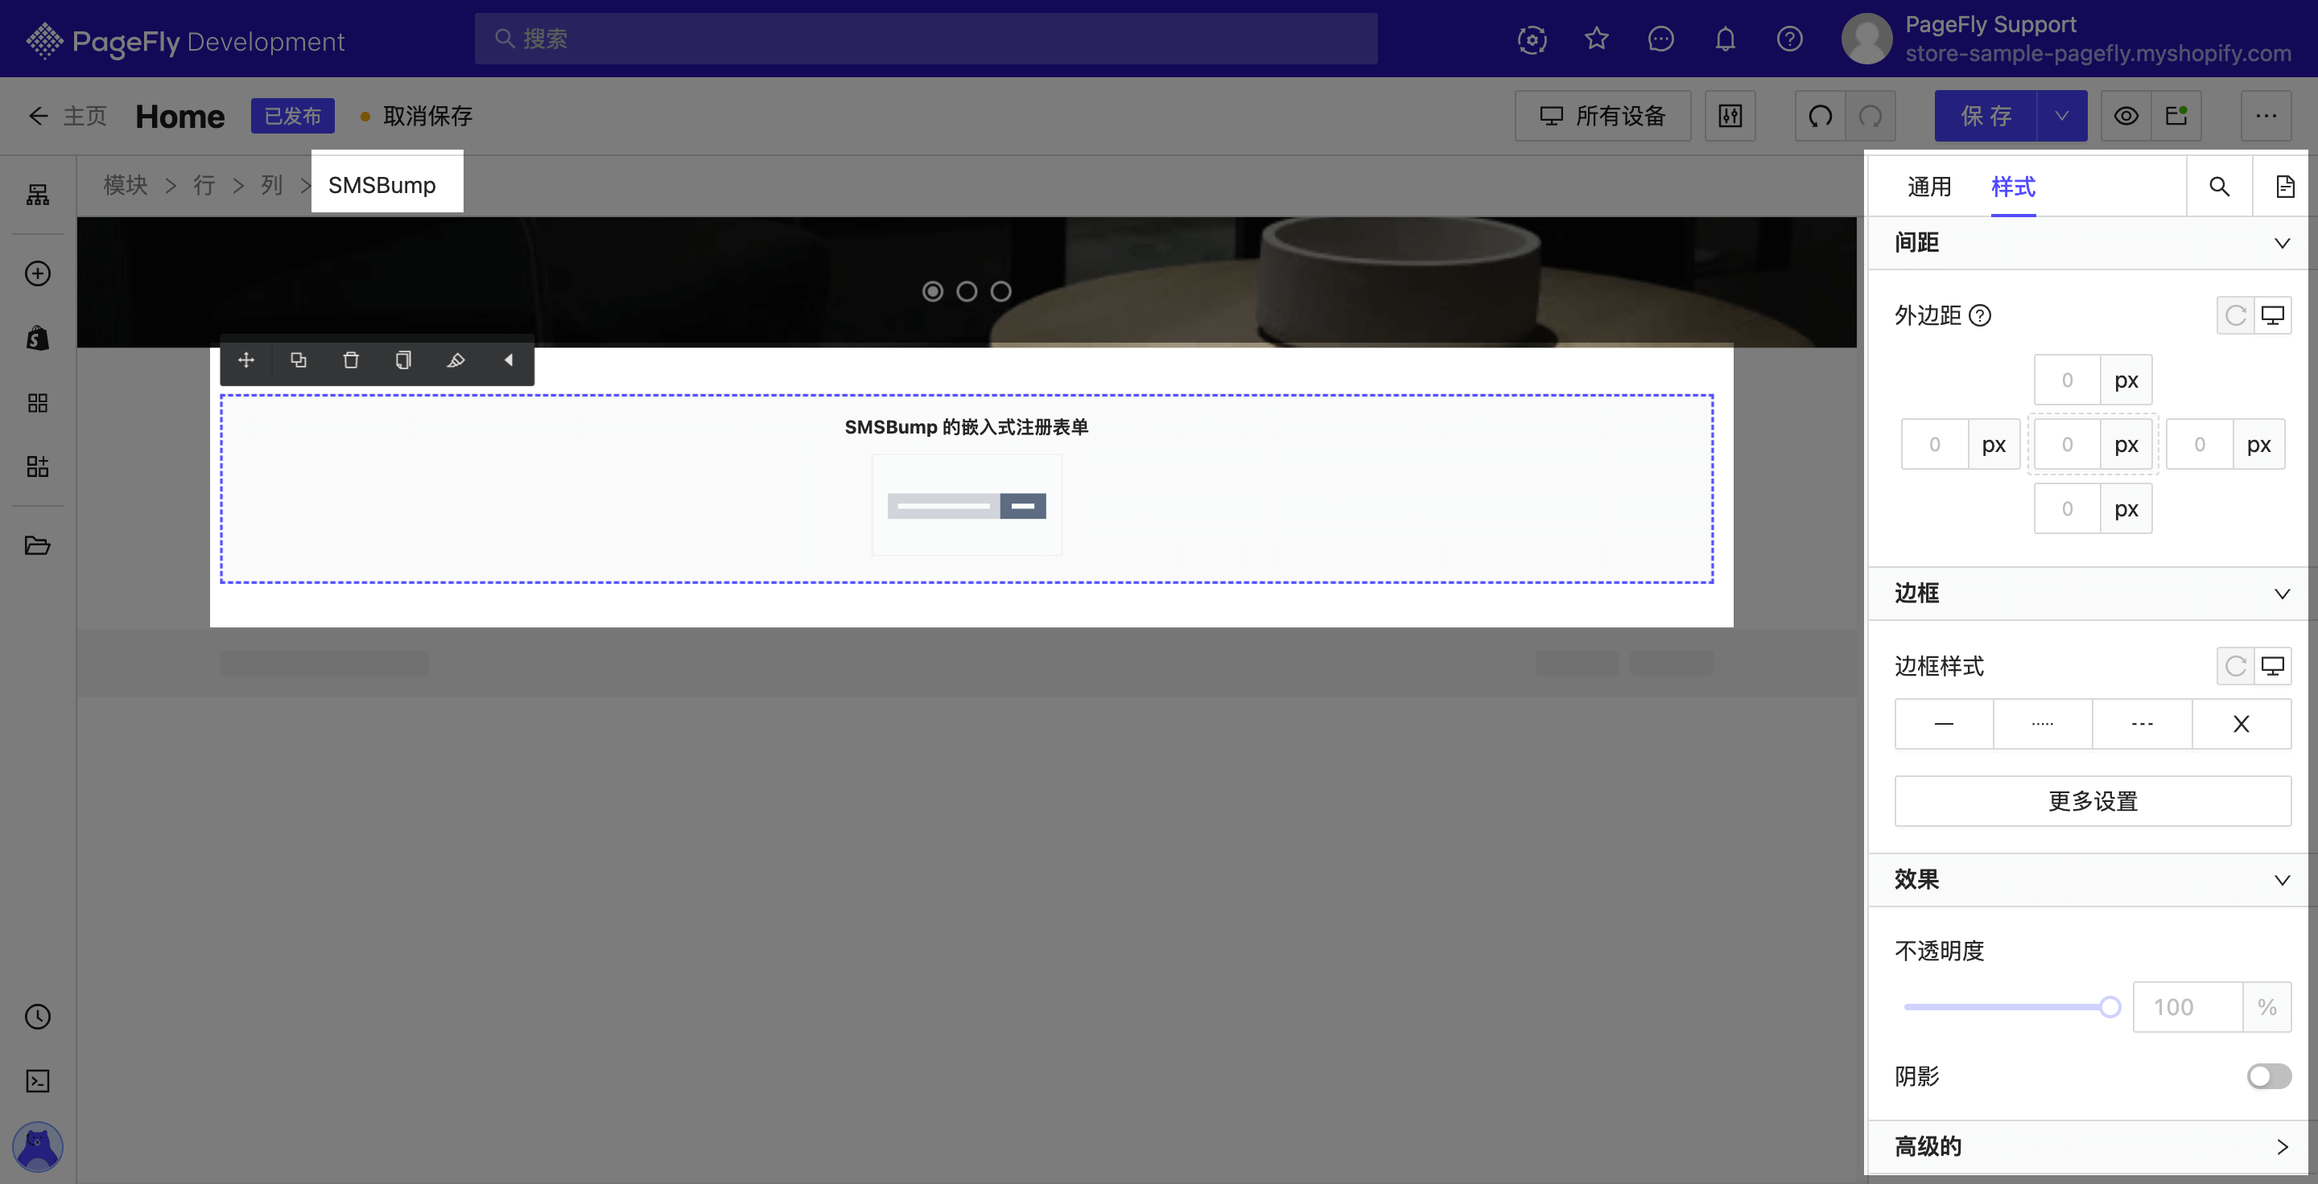2318x1184 pixels.
Task: Click 行 in the breadcrumb
Action: [204, 184]
